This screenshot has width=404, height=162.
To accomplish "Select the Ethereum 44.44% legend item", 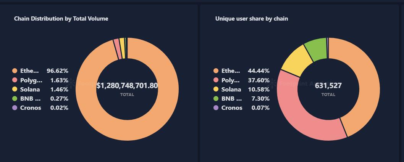I will (x=241, y=71).
